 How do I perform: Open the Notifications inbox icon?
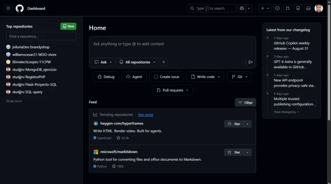coord(308,8)
